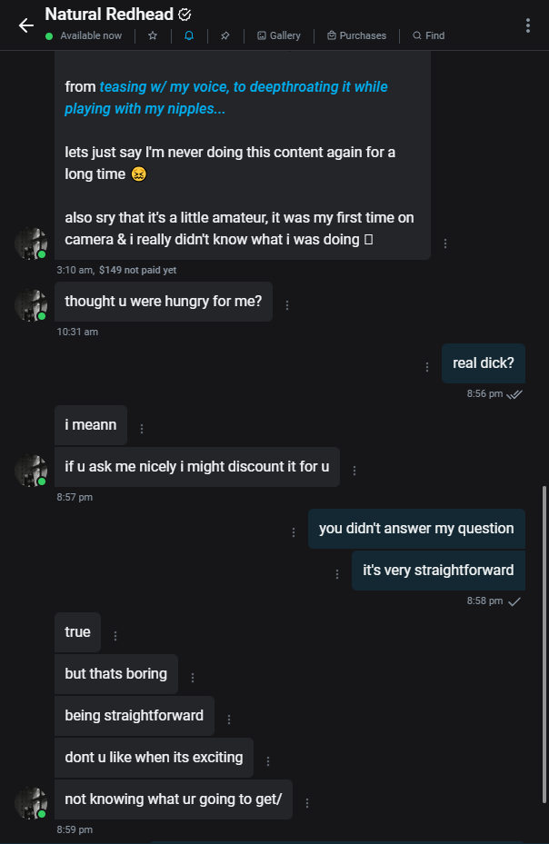This screenshot has width=549, height=844.
Task: Toggle the pin conversation icon
Action: click(x=225, y=35)
